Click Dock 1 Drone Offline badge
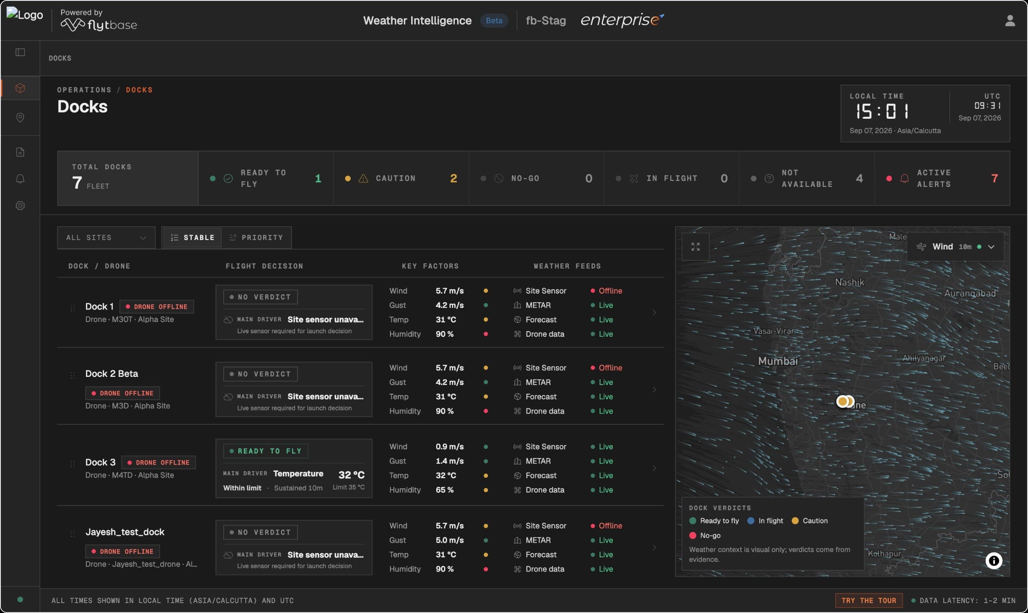 click(157, 306)
